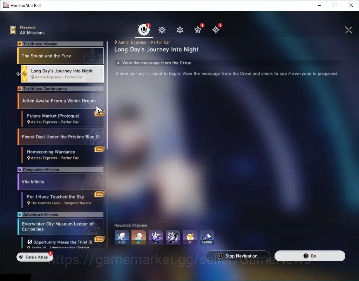Click the New badge on Homecoming Wardance
The image size is (359, 281).
[x=100, y=149]
